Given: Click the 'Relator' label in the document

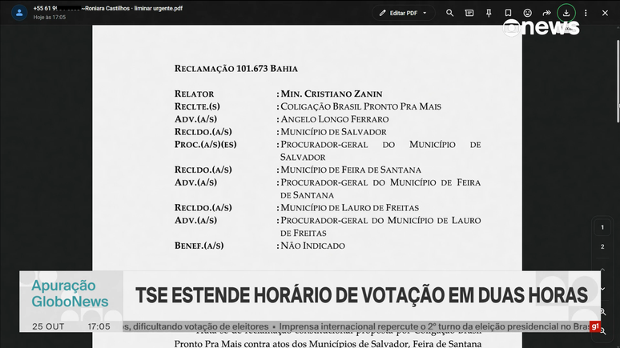Looking at the screenshot, I should tap(194, 94).
